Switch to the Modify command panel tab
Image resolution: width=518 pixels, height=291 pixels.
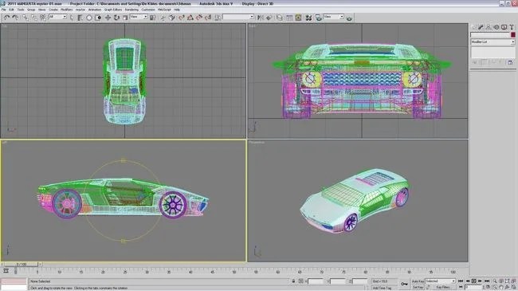coord(481,27)
